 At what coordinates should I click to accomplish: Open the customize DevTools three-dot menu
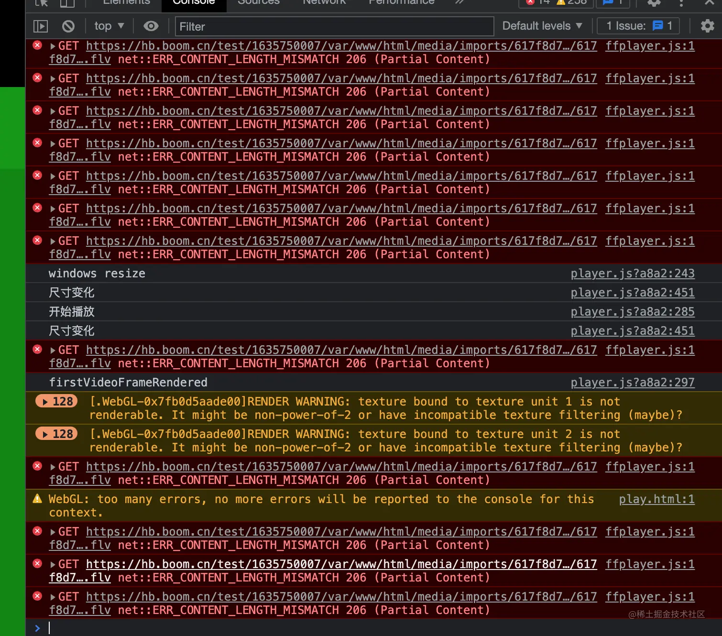tap(681, 3)
